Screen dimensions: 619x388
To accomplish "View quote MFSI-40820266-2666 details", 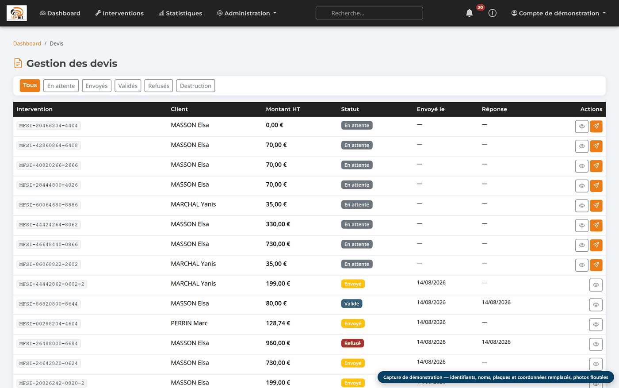I will [x=582, y=166].
